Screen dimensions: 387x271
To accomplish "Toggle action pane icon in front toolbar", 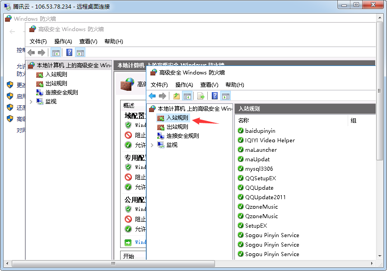I will coord(226,96).
